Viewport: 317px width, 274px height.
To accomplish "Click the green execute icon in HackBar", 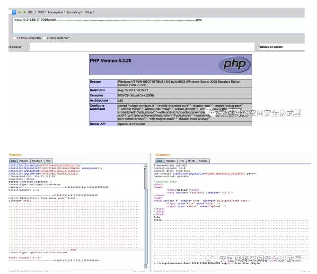I will (x=25, y=12).
